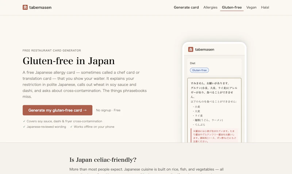Open the Generate card nav item
292x174 pixels.
186,7
